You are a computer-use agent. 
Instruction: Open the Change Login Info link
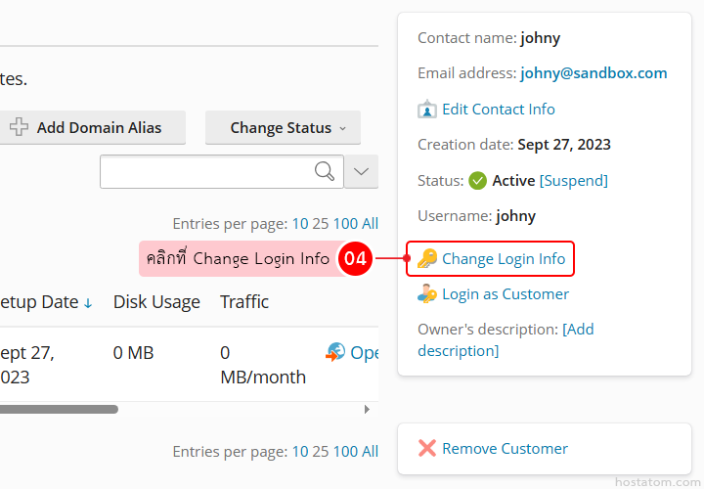[x=504, y=259]
